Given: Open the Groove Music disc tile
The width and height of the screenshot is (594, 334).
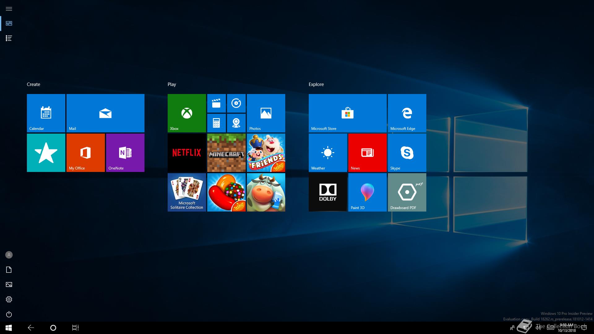Looking at the screenshot, I should point(236,103).
